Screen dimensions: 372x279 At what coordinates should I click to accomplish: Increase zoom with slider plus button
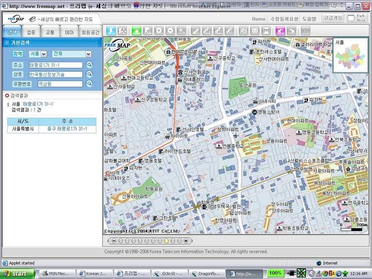[x=186, y=241]
